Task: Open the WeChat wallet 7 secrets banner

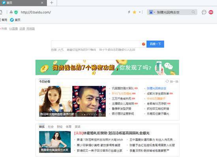Action: click(x=107, y=68)
